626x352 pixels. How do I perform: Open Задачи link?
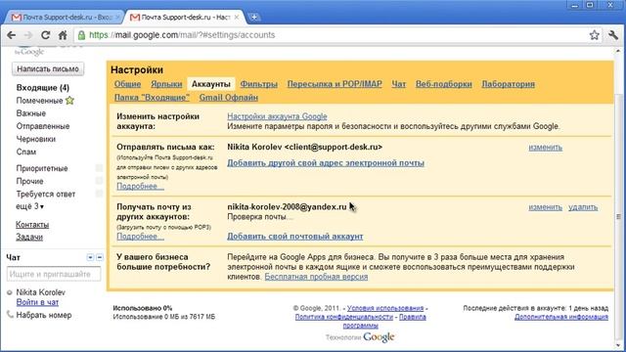tap(29, 237)
